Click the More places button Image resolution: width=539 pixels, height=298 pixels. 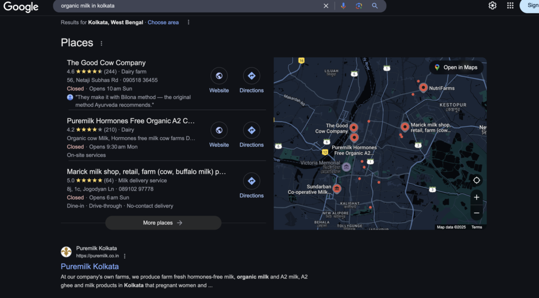tap(163, 223)
